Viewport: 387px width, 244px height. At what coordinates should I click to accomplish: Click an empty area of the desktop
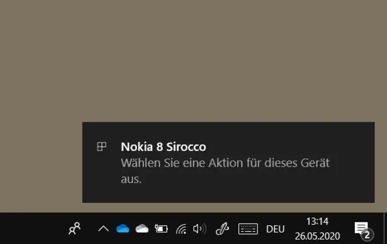tap(181, 60)
